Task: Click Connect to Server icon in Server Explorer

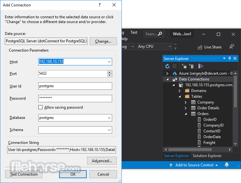Action: pyautogui.click(x=192, y=66)
